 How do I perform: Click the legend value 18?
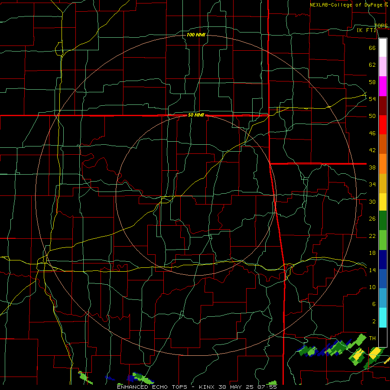[x=372, y=253]
